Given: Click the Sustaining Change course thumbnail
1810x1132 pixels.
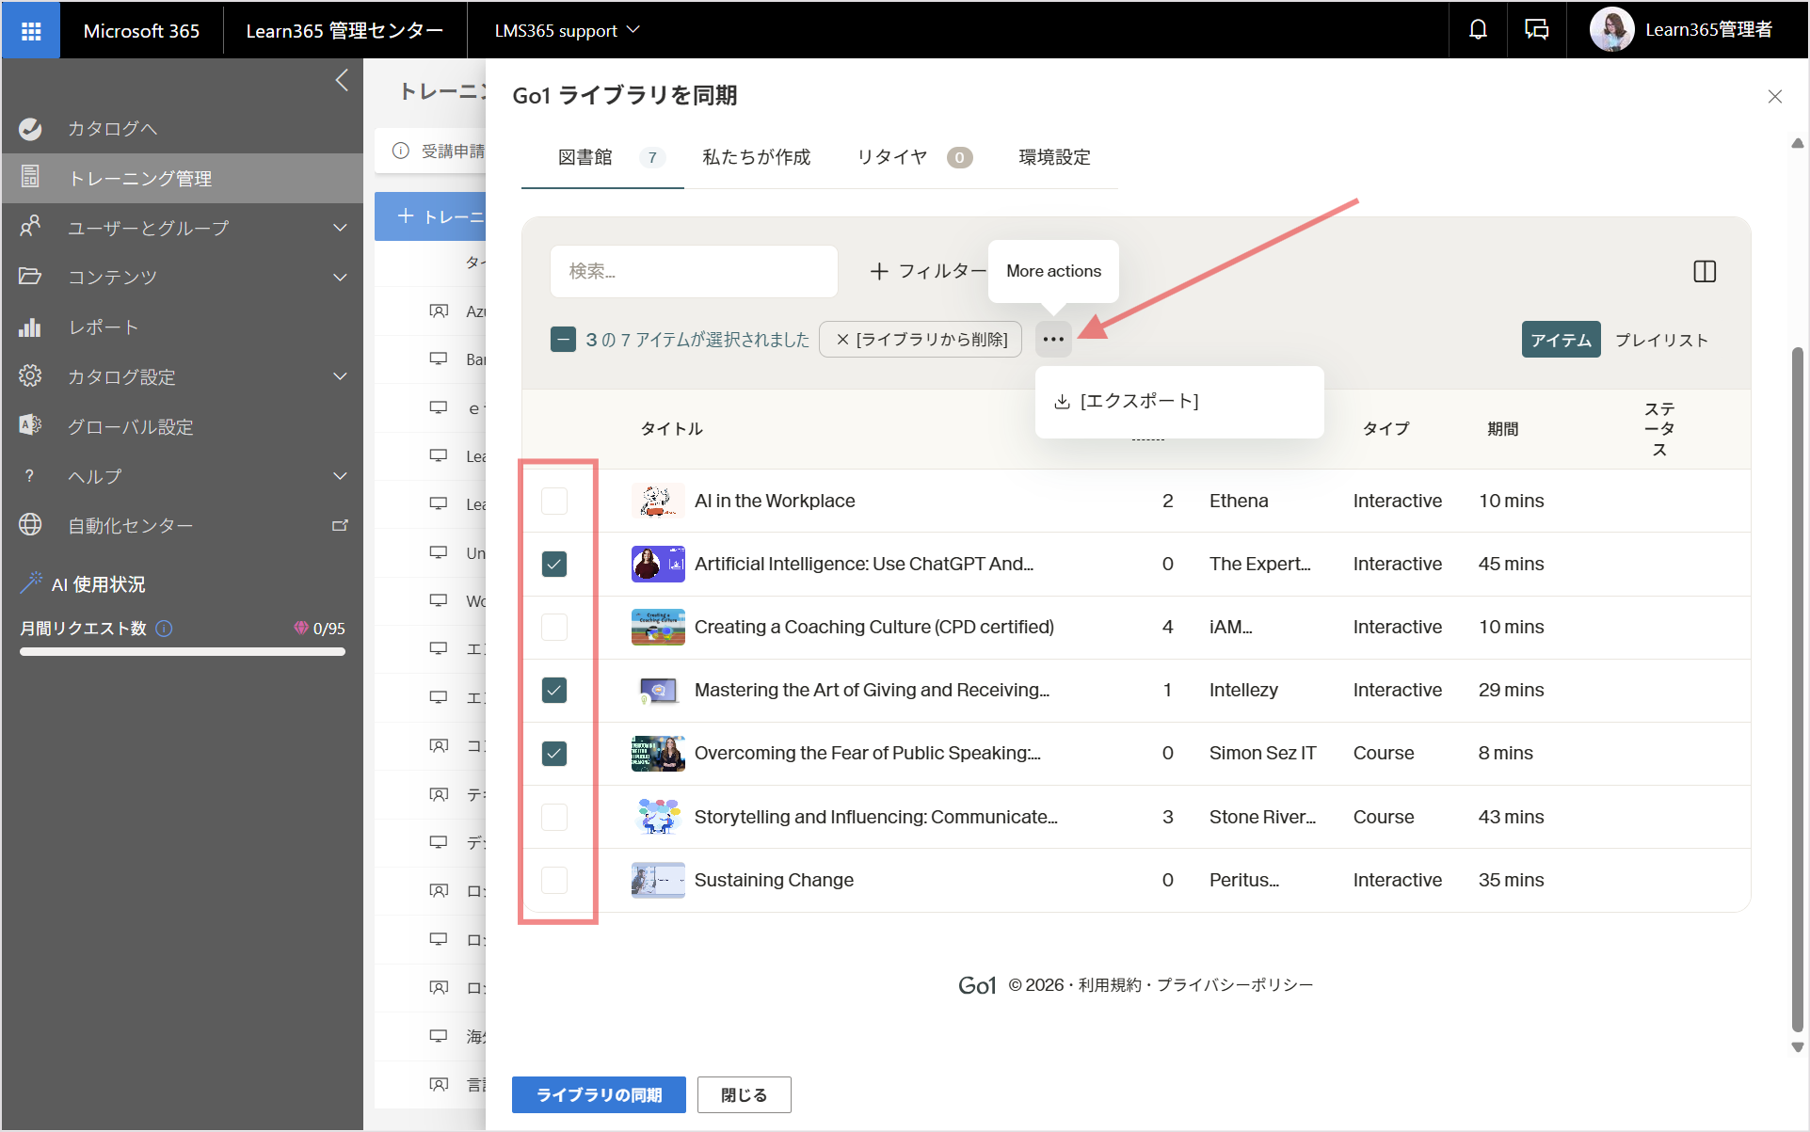Looking at the screenshot, I should [x=658, y=881].
